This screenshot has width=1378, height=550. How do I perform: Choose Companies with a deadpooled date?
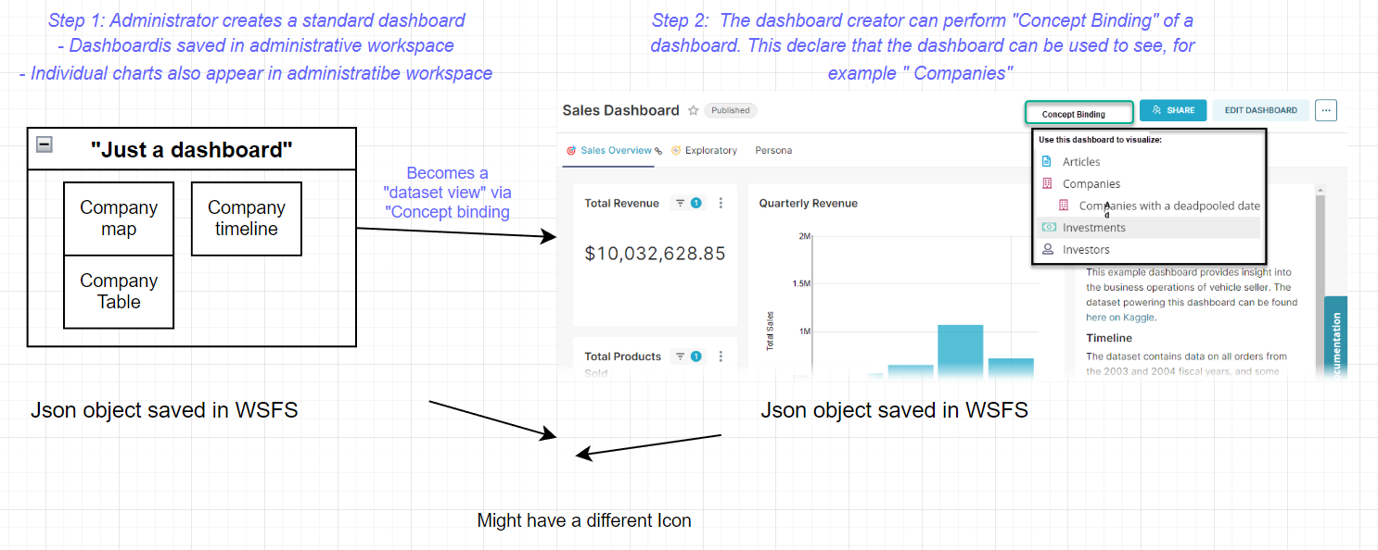coord(1168,206)
